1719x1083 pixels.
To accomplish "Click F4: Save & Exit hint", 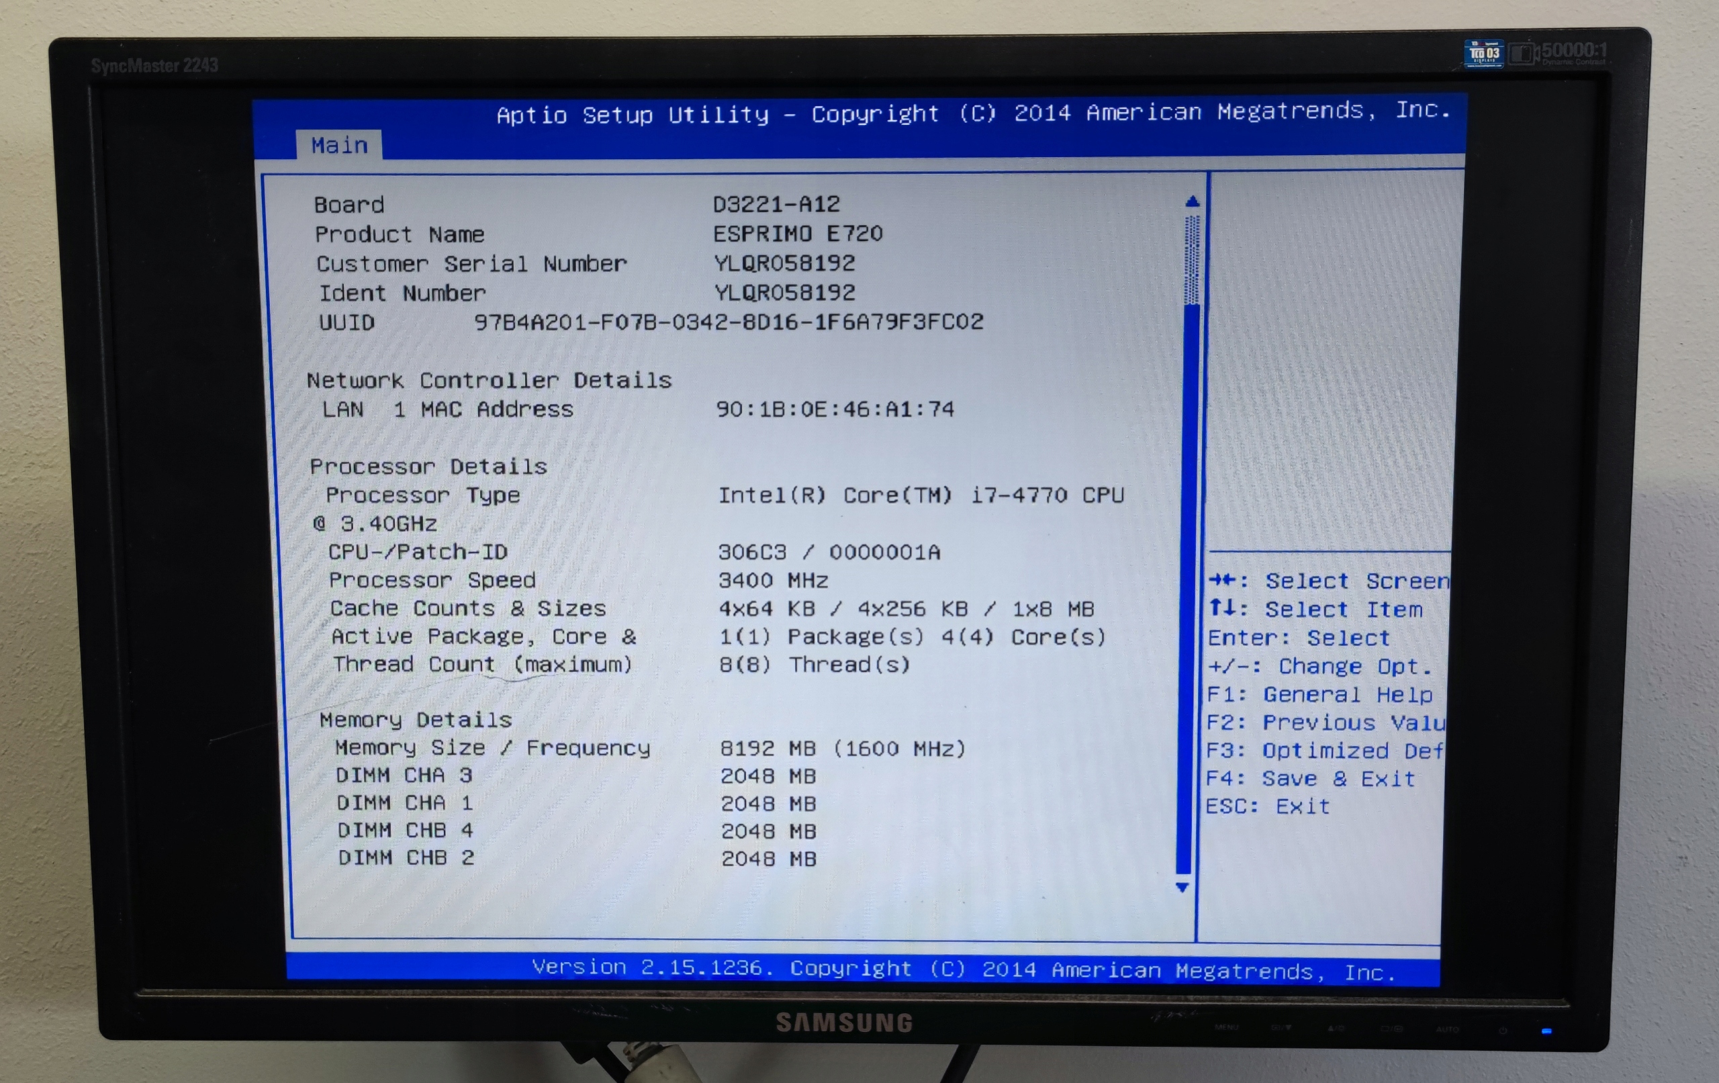I will tap(1310, 778).
